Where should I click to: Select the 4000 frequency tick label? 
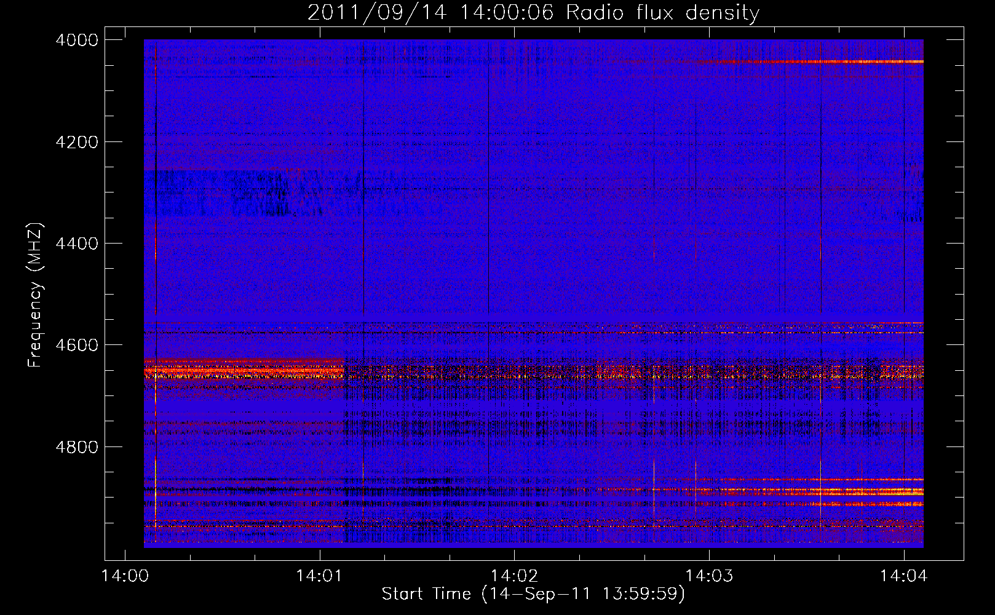point(77,40)
